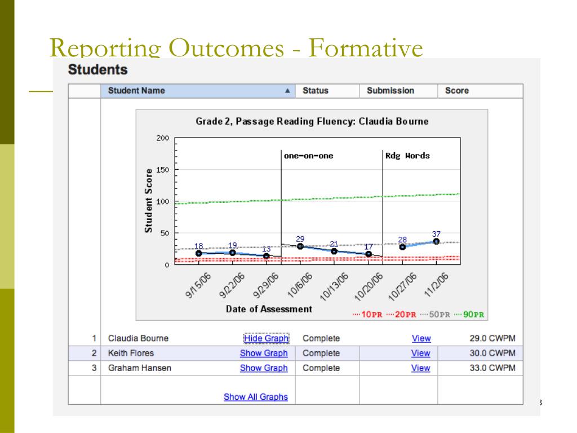Click the 9/15/06 date label on axis
The image size is (577, 433).
pos(198,285)
